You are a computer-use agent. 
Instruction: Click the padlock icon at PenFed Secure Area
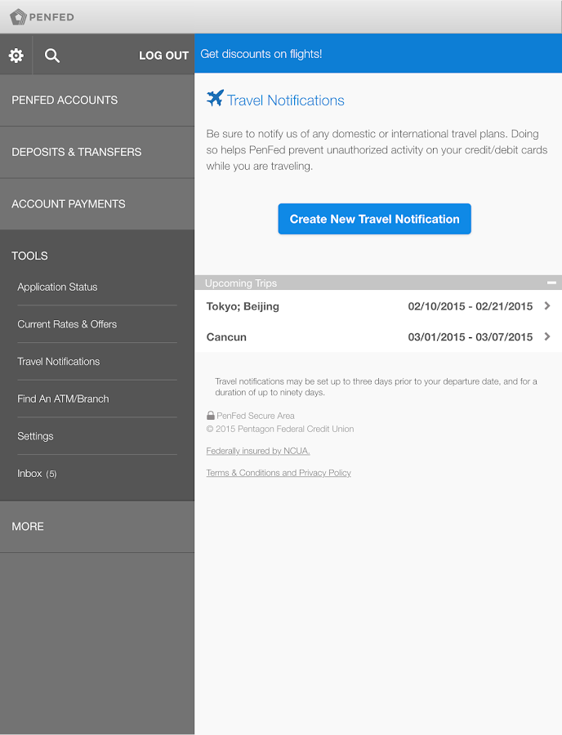211,416
